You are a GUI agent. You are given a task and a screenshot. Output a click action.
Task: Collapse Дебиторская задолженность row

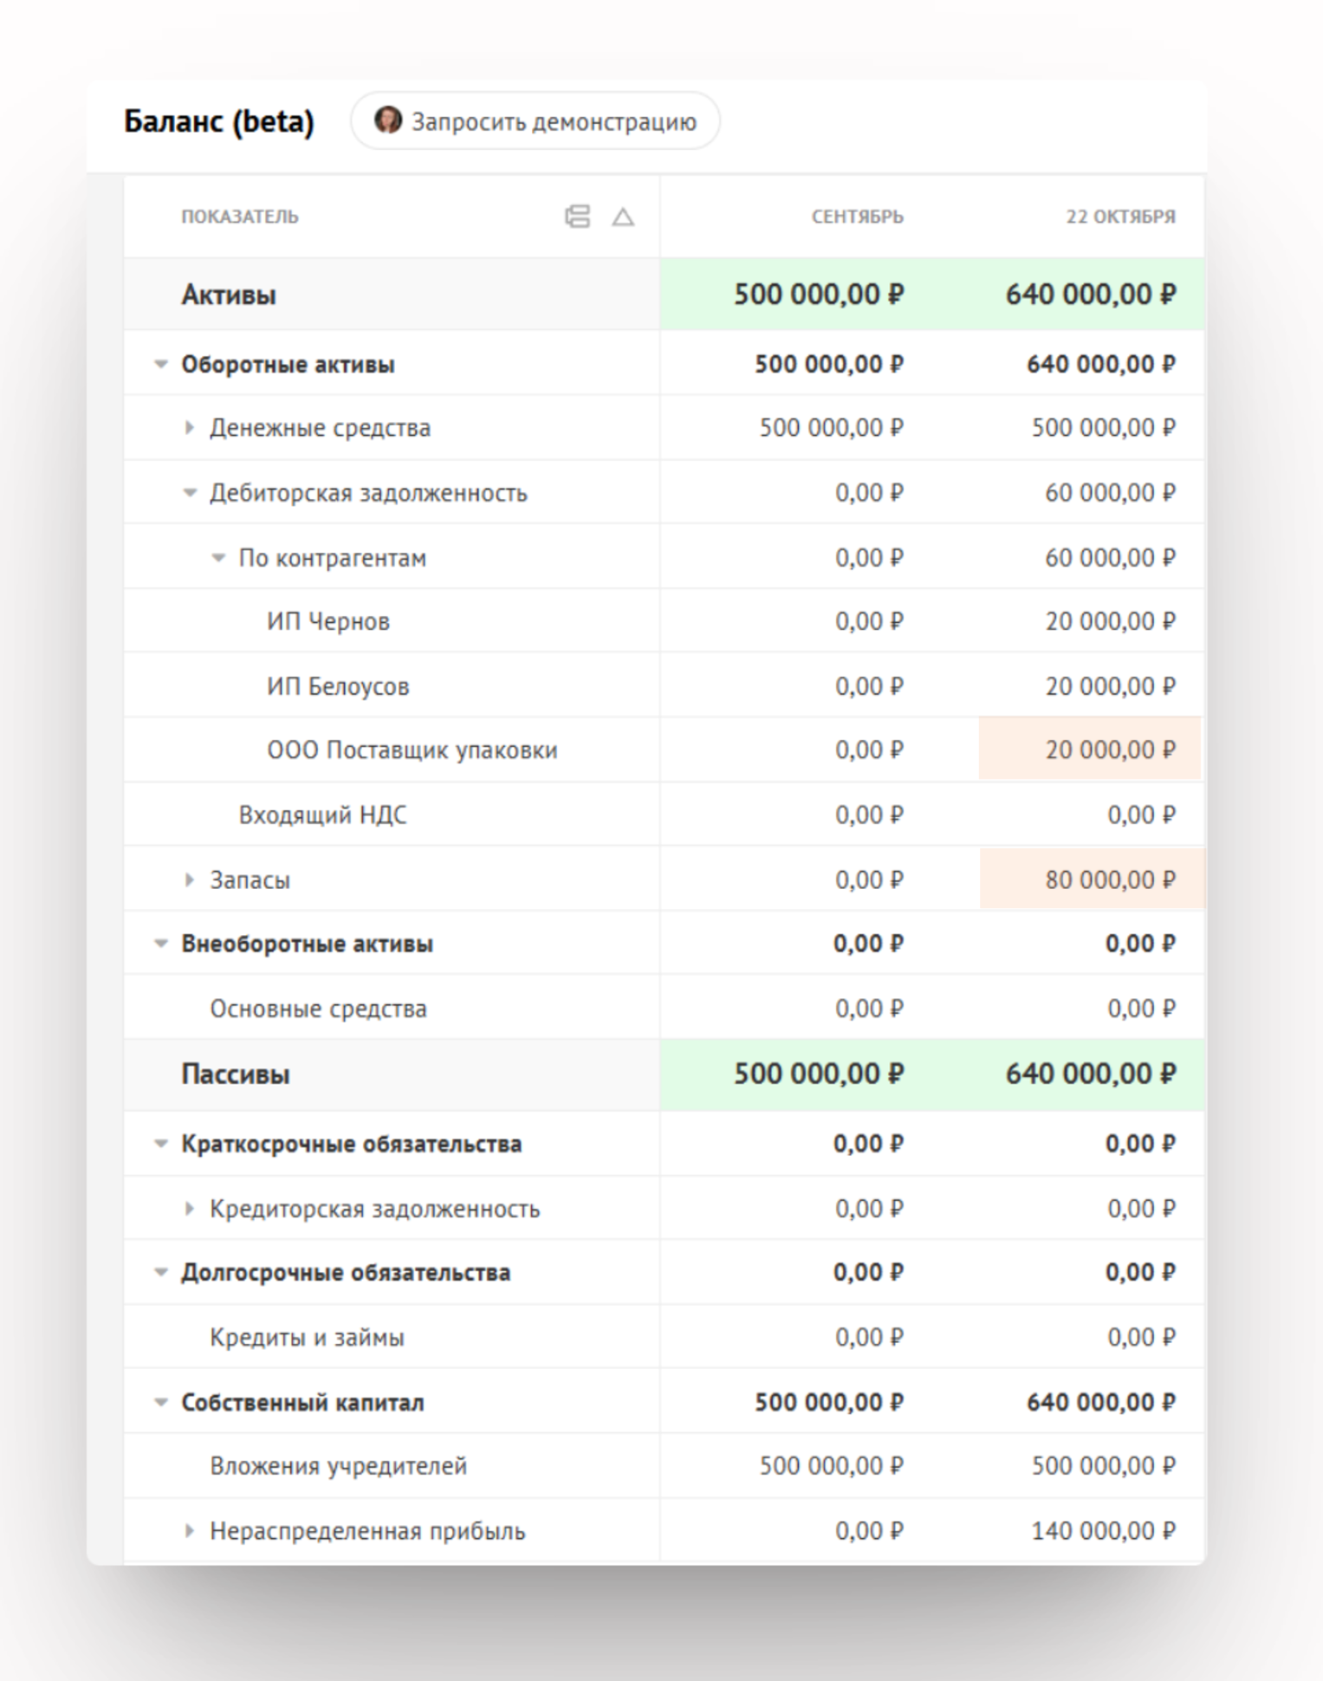tap(190, 493)
